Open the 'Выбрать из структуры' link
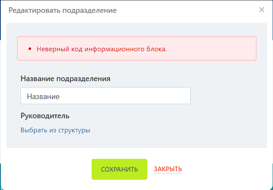The image size is (273, 190). tap(55, 130)
